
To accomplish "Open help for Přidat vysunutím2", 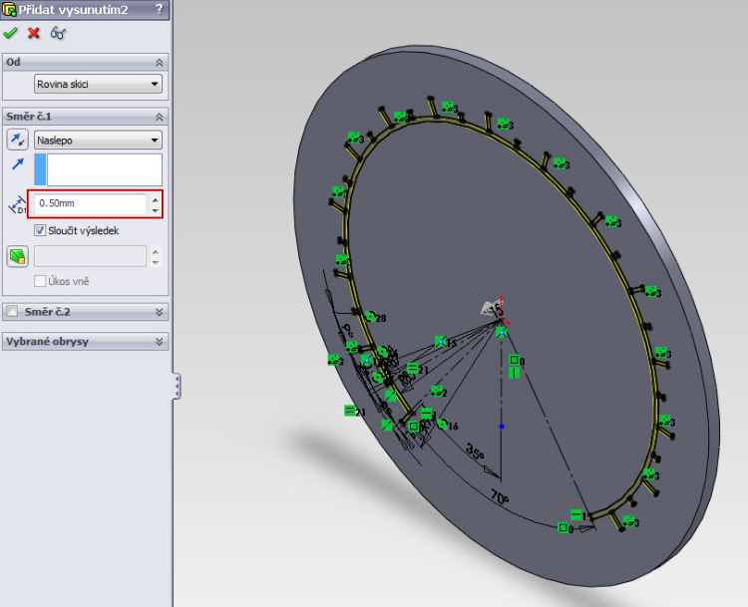I will [159, 9].
